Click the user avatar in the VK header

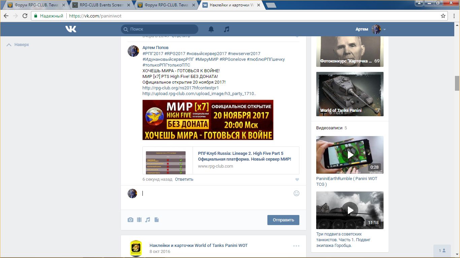pyautogui.click(x=376, y=29)
